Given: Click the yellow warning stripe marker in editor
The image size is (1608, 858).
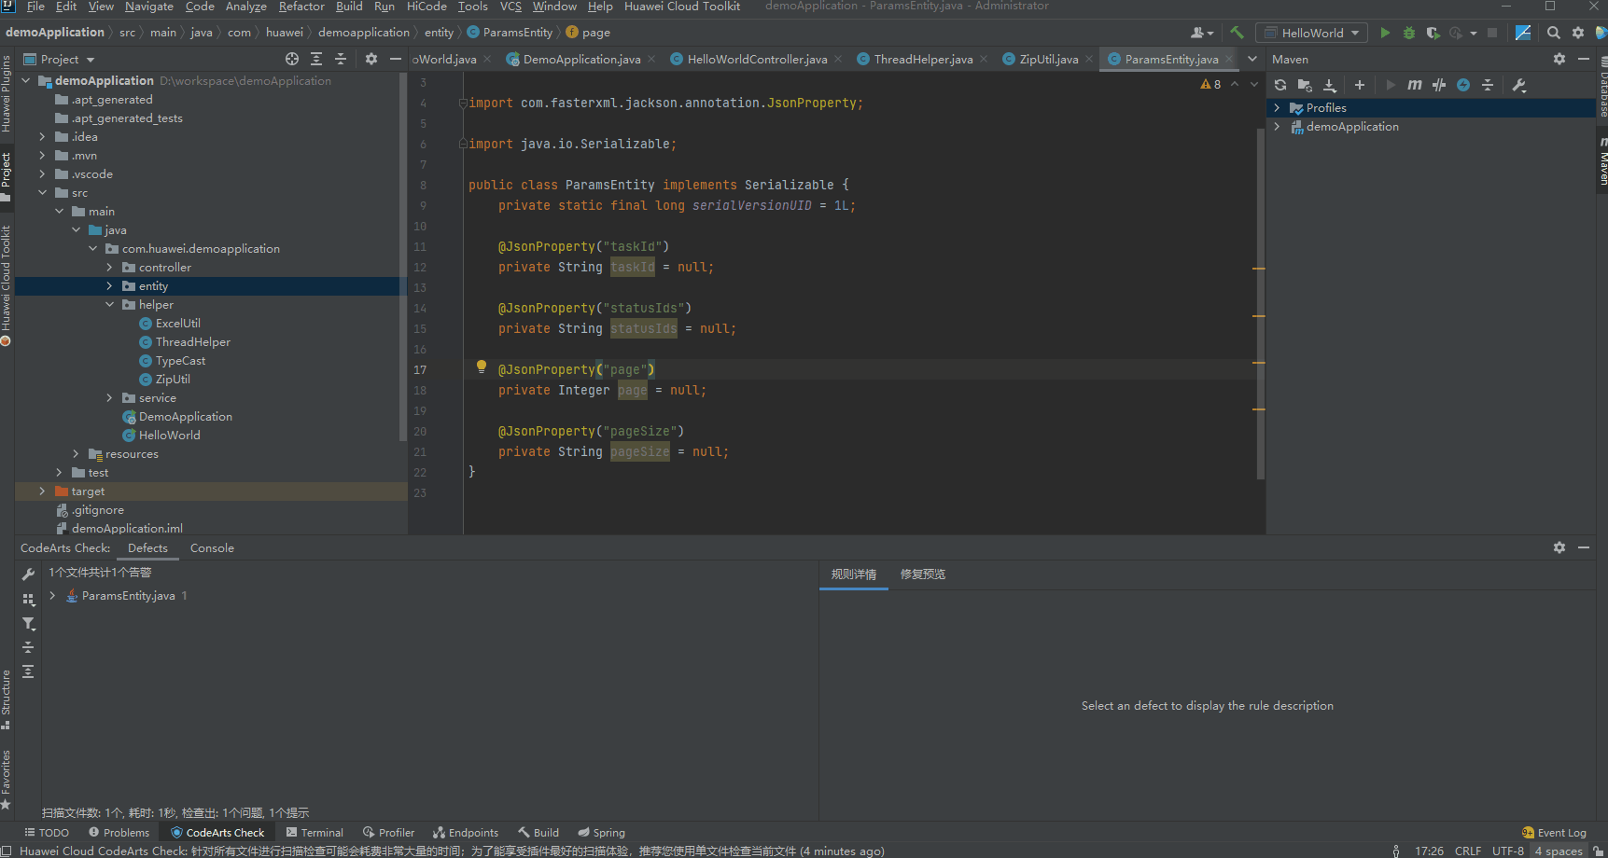Looking at the screenshot, I should 1258,269.
